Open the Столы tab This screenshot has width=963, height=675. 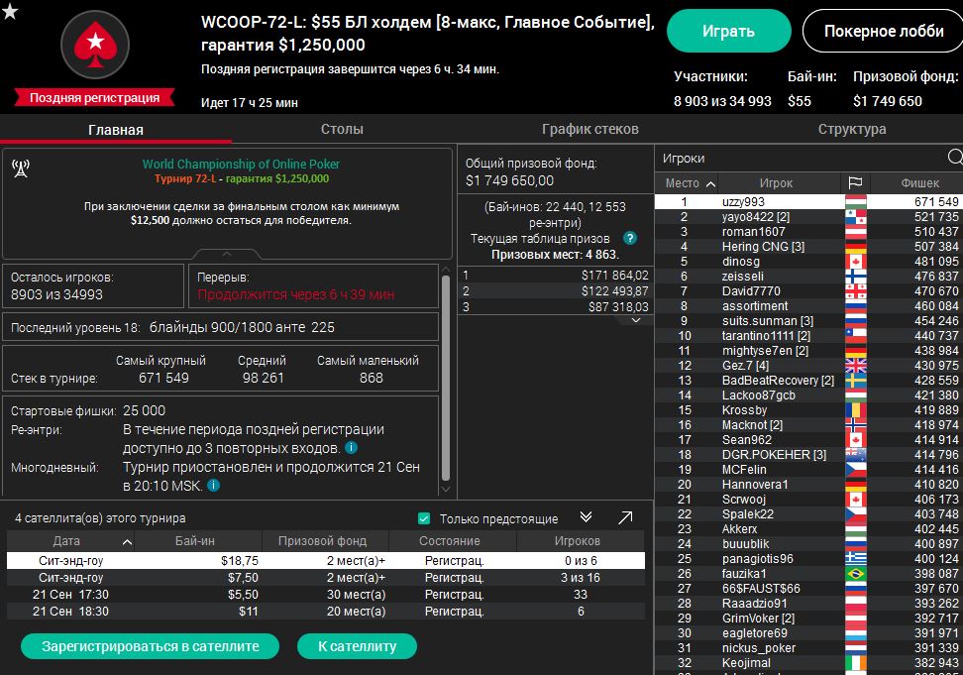pyautogui.click(x=342, y=129)
